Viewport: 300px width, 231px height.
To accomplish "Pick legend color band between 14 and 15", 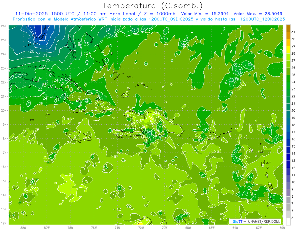I will click(x=288, y=150).
